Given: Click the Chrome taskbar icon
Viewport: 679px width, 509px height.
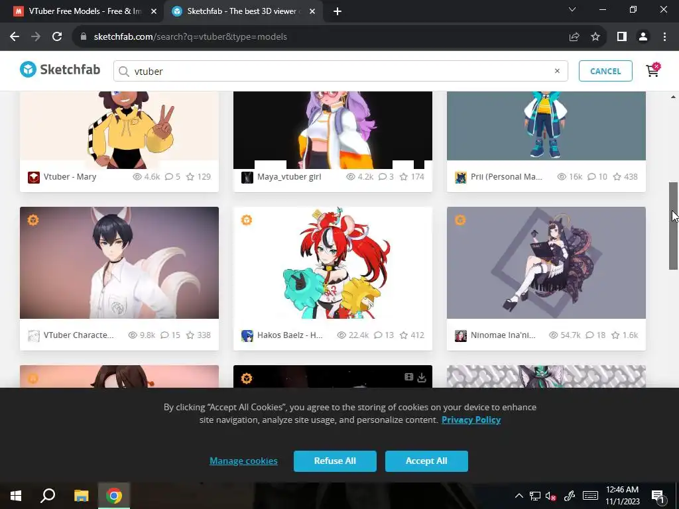Looking at the screenshot, I should point(114,496).
